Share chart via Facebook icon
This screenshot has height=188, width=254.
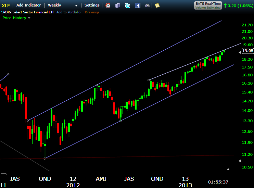pyautogui.click(x=138, y=5)
